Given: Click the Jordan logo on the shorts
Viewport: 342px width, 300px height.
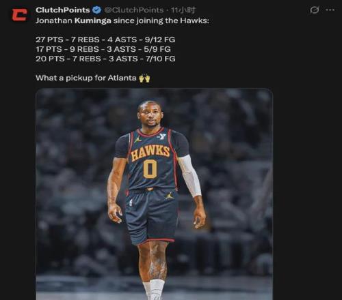Looking at the screenshot, I should [x=169, y=196].
